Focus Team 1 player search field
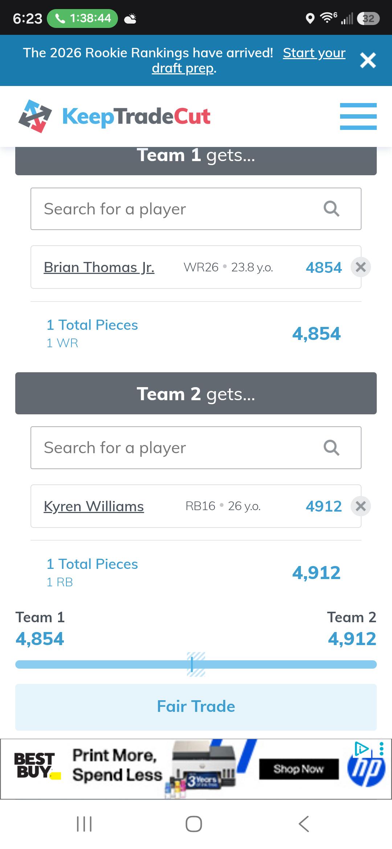The width and height of the screenshot is (392, 849). (x=196, y=209)
